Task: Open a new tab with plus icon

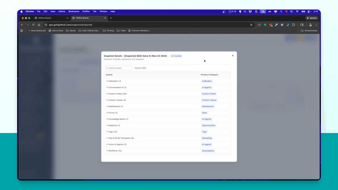Action: coord(111,18)
